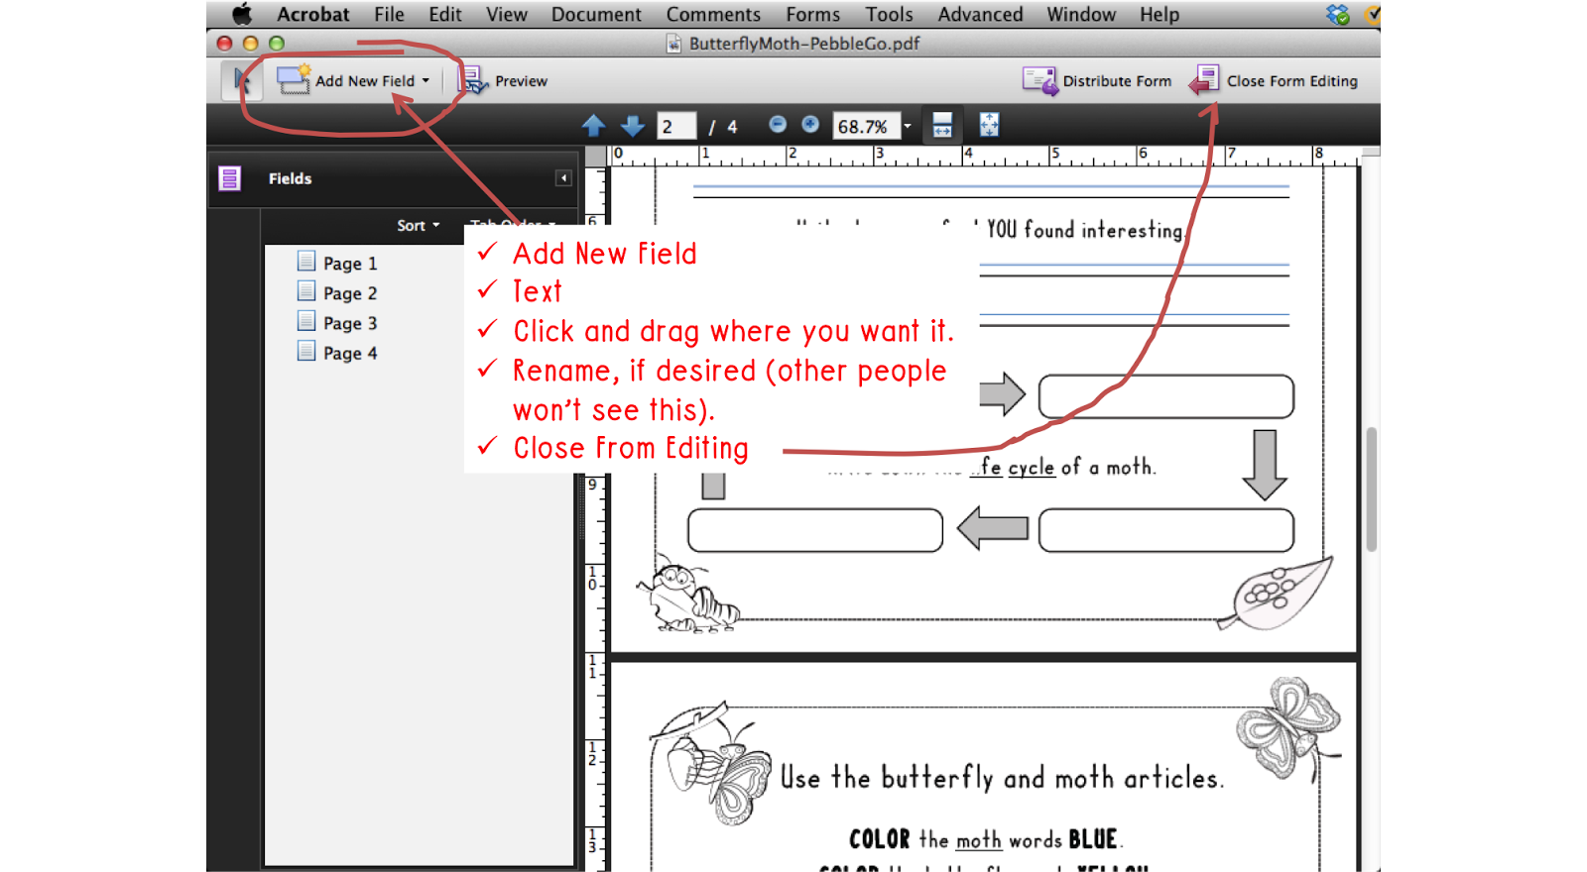Click the fit width scrolling icon
This screenshot has height=872, width=1587.
[x=942, y=125]
